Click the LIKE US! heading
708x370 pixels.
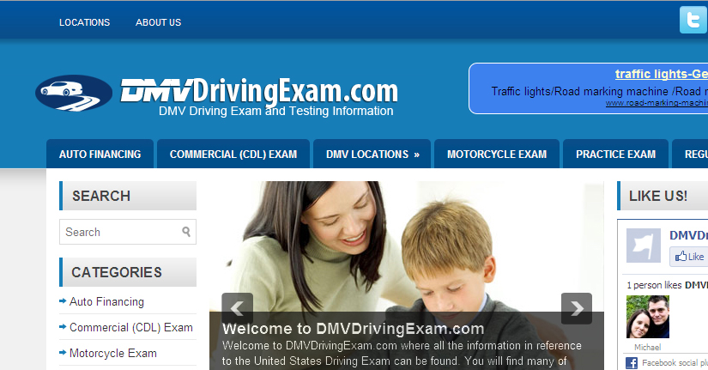[658, 196]
